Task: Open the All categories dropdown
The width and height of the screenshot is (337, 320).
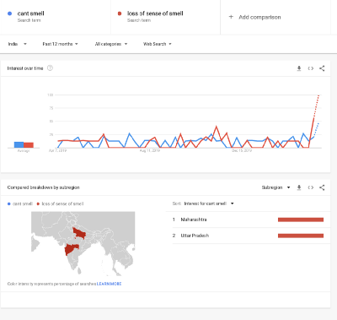Action: tap(111, 44)
